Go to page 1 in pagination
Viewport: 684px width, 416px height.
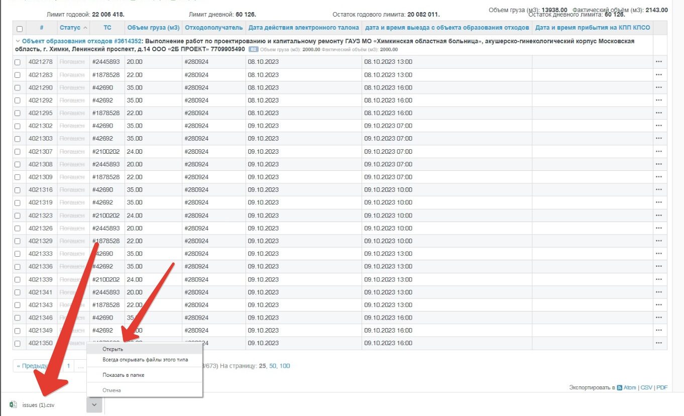click(x=69, y=366)
